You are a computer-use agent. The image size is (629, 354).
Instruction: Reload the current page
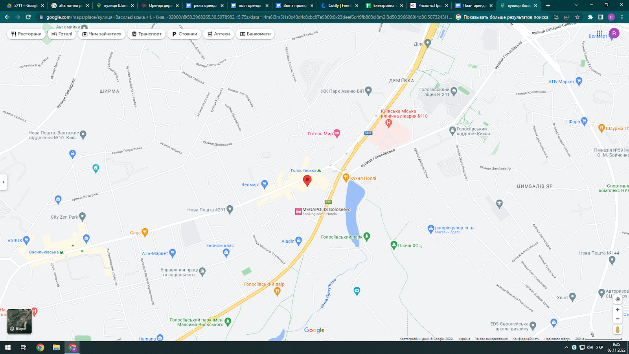[28, 17]
